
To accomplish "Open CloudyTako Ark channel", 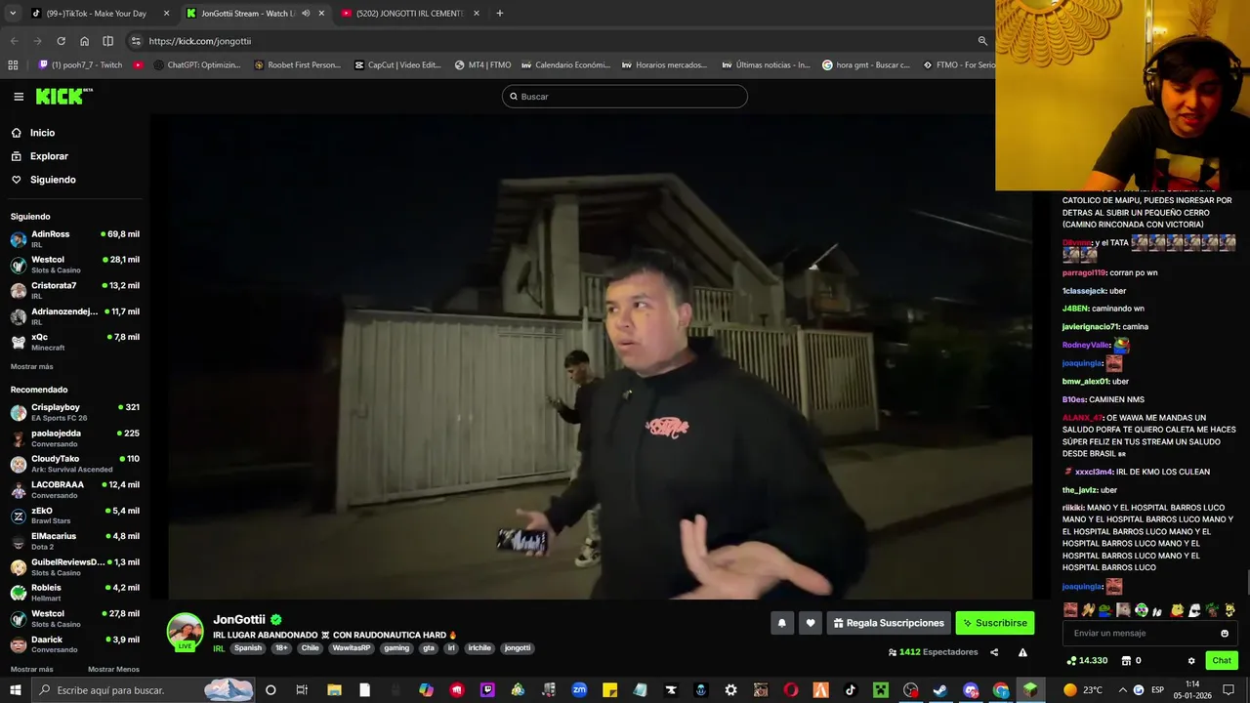I will click(x=74, y=464).
